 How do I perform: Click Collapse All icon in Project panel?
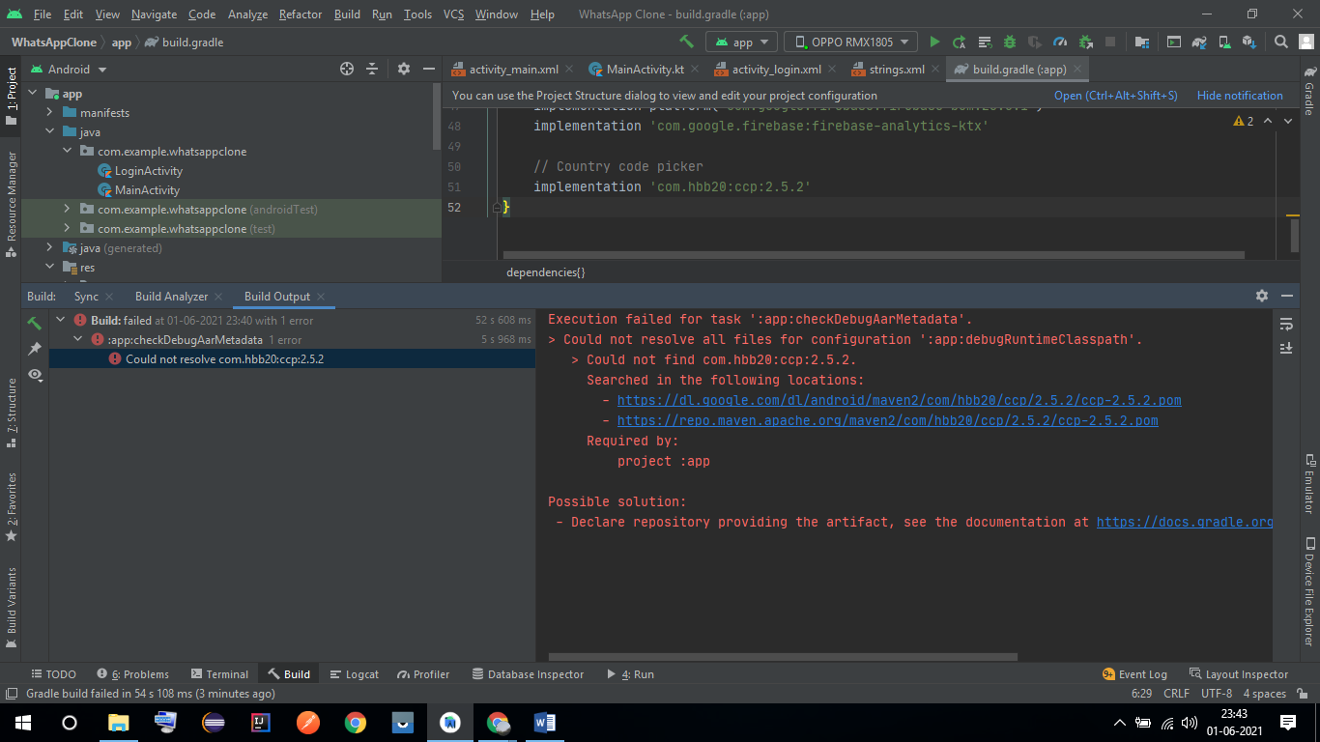(x=372, y=69)
